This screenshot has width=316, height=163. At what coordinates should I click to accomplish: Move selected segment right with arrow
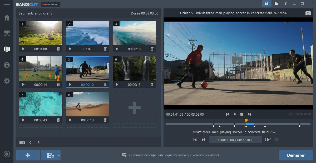(38, 142)
